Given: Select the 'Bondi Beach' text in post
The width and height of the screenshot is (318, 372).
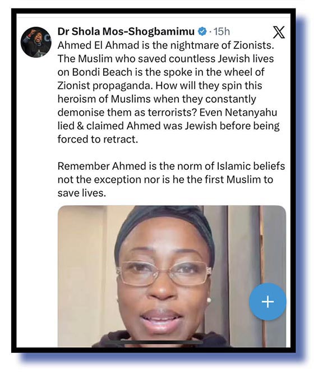Looking at the screenshot, I should pos(102,72).
